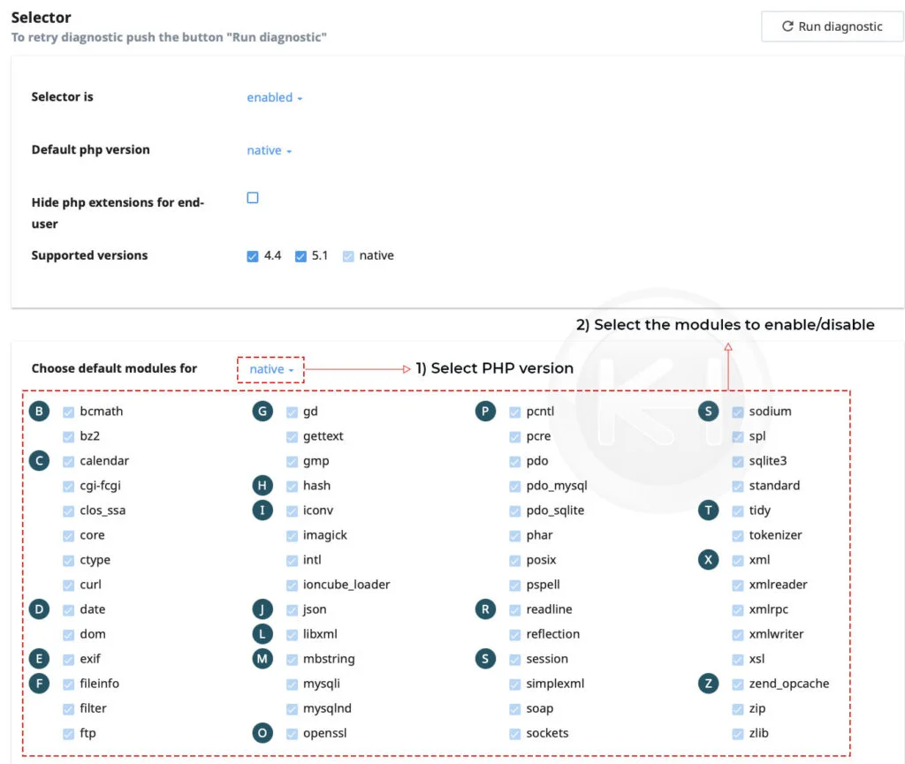Click the T badge beside tidy
Image resolution: width=905 pixels, height=764 pixels.
(x=708, y=510)
